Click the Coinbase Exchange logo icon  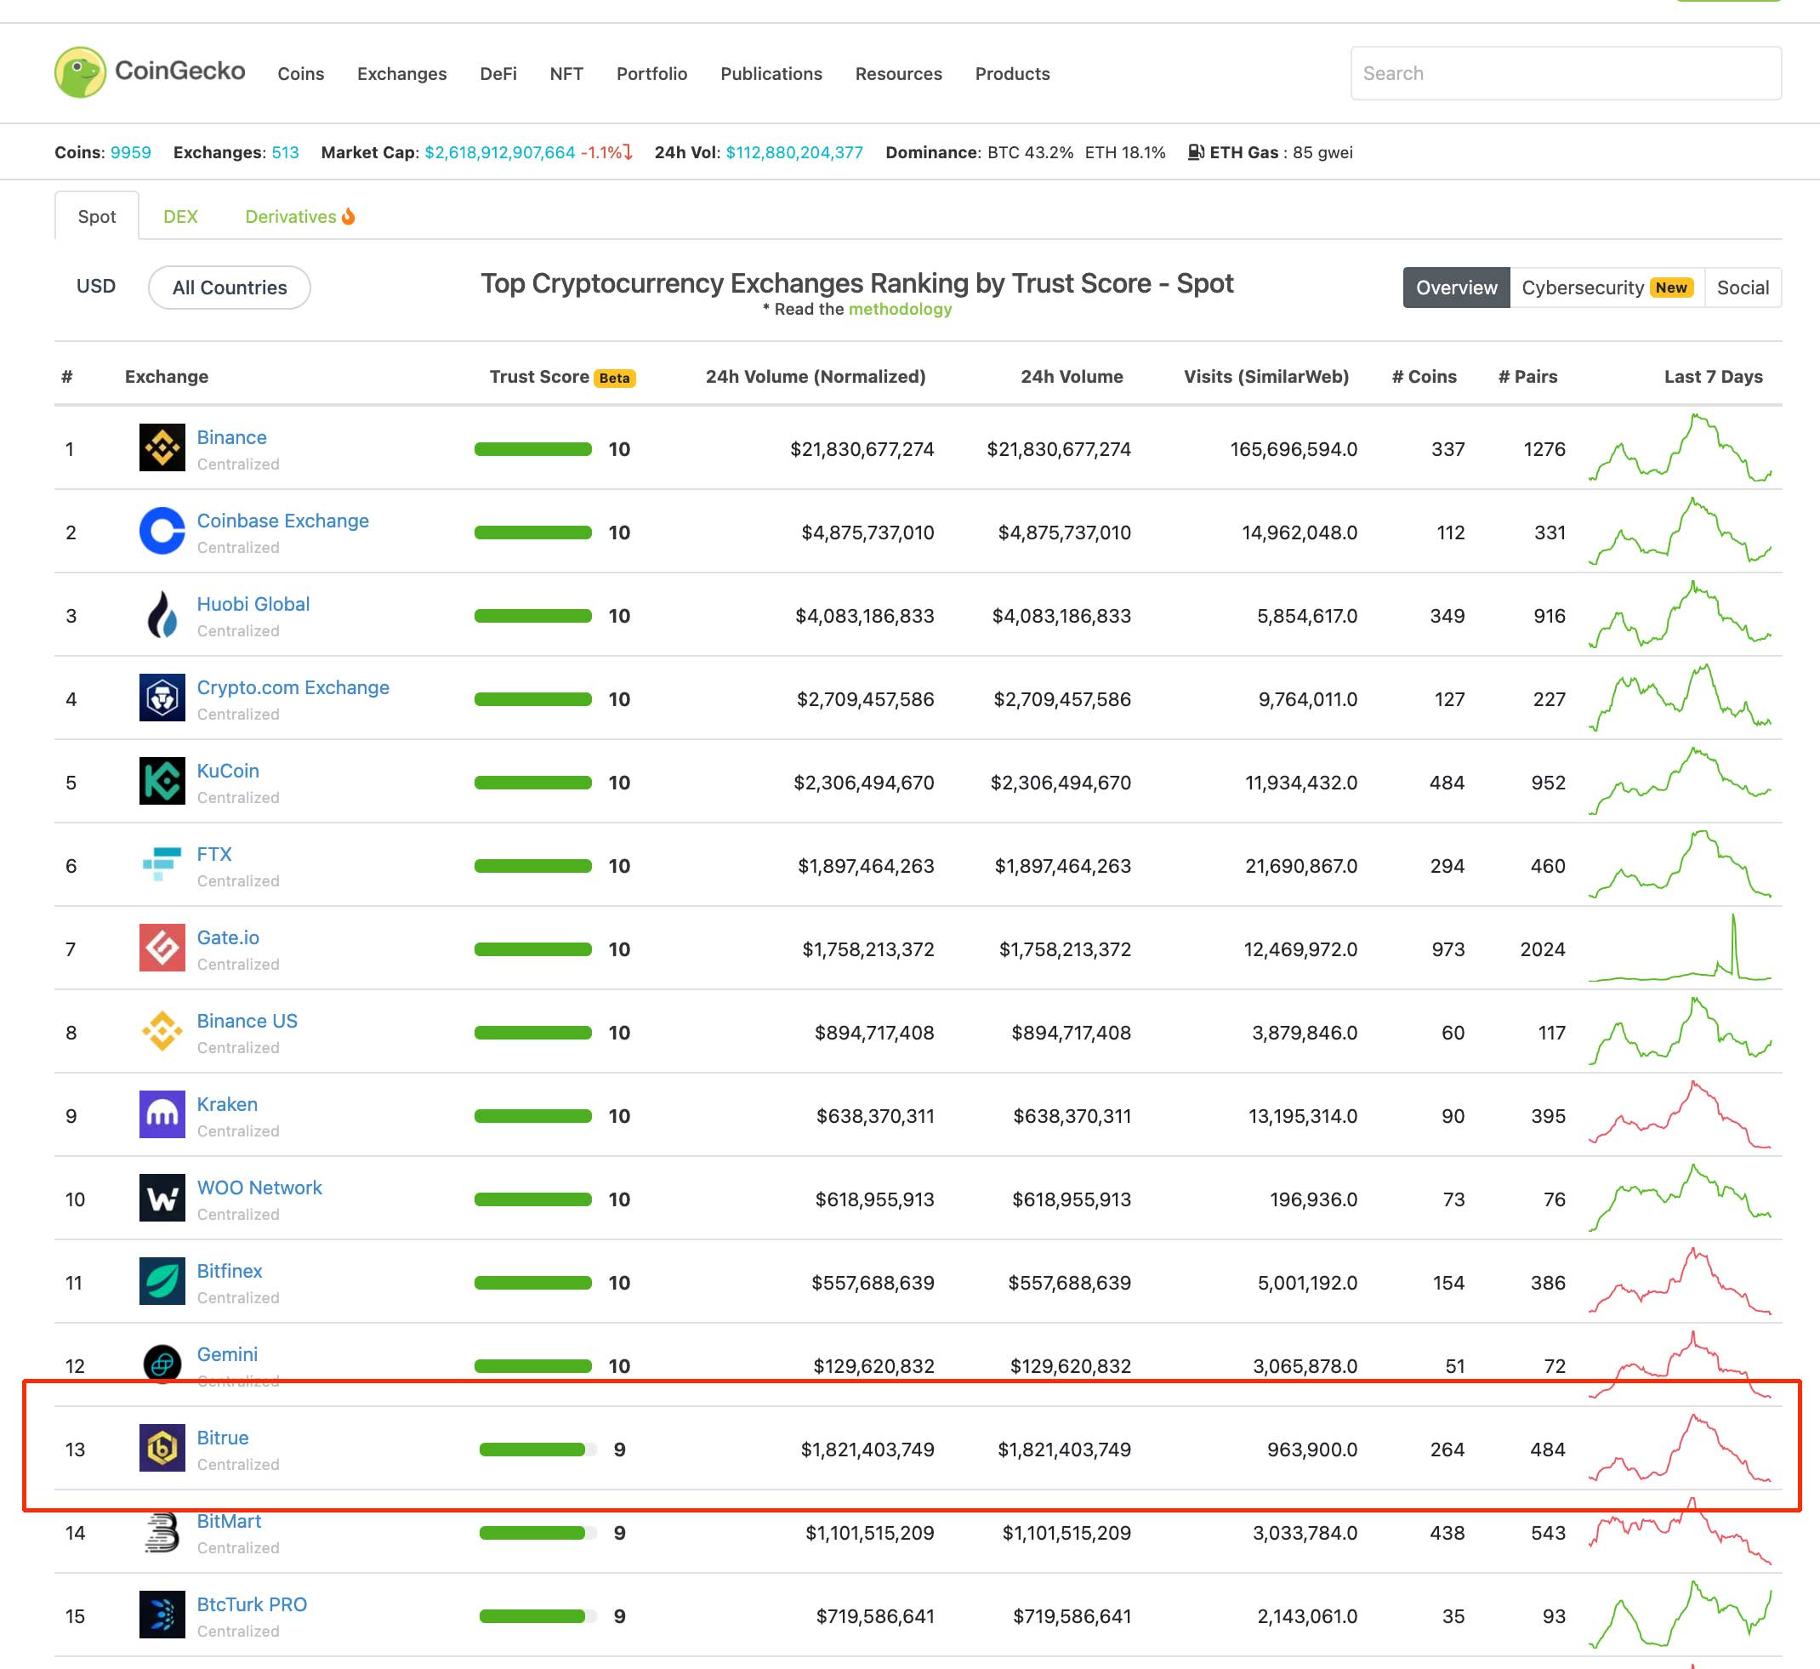(162, 531)
